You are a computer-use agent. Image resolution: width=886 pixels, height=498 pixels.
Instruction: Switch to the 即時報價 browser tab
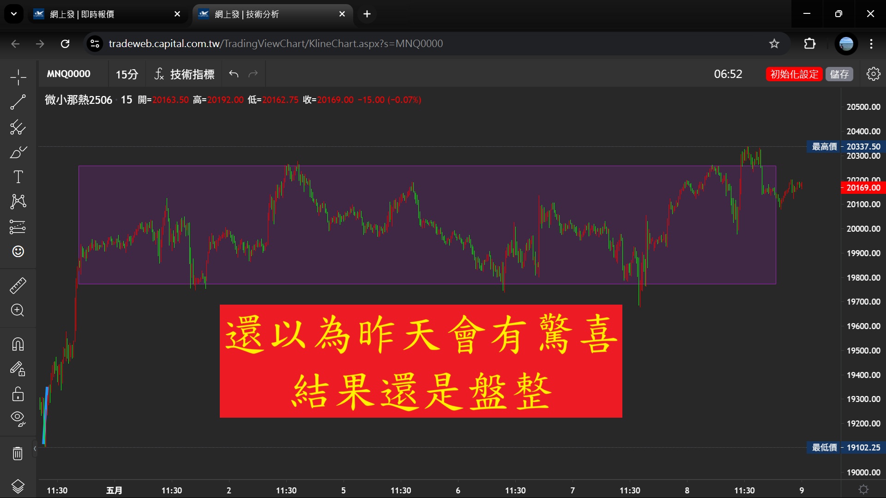pos(108,14)
